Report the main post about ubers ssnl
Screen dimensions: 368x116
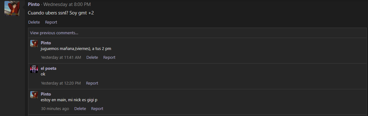[x=51, y=22]
